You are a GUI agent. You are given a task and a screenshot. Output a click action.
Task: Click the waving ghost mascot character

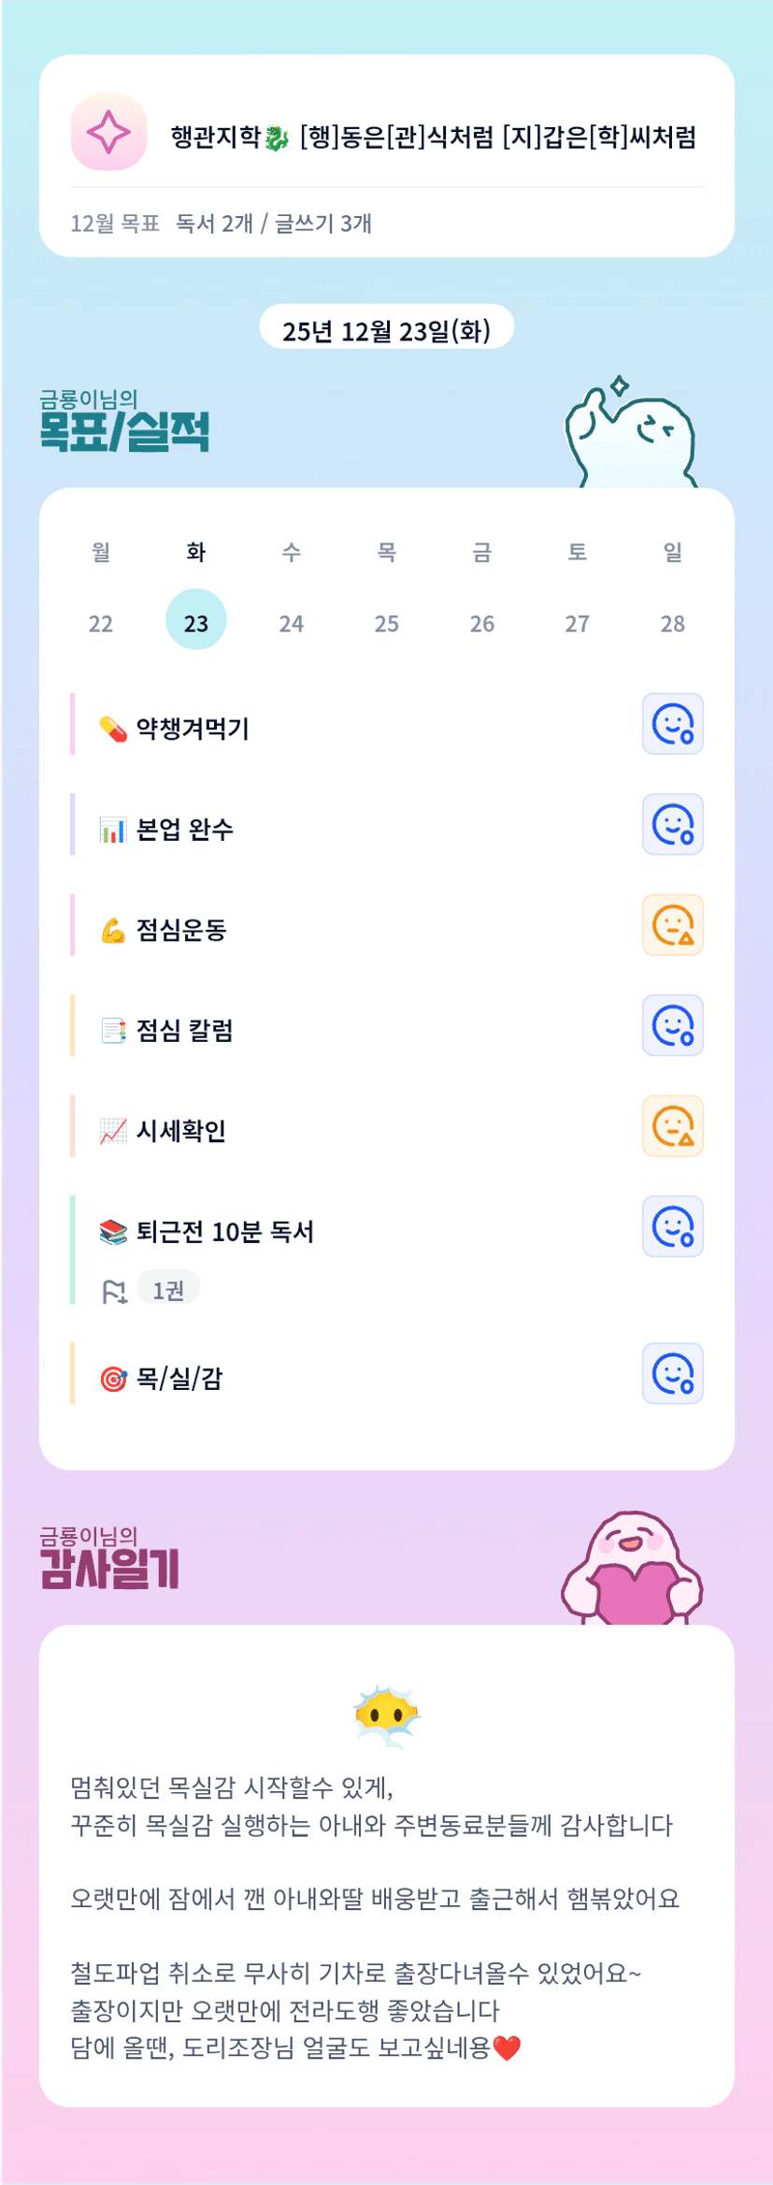click(630, 435)
